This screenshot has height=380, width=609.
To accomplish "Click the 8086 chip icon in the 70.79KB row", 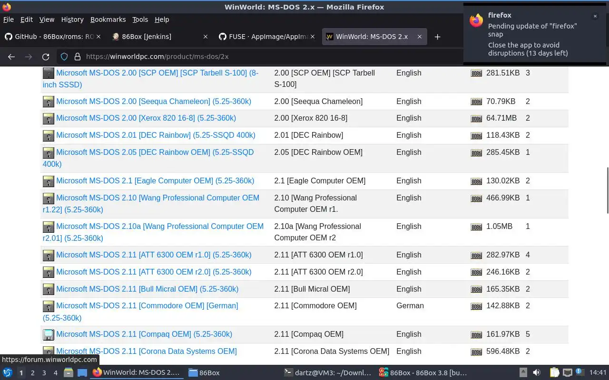I will pos(476,102).
